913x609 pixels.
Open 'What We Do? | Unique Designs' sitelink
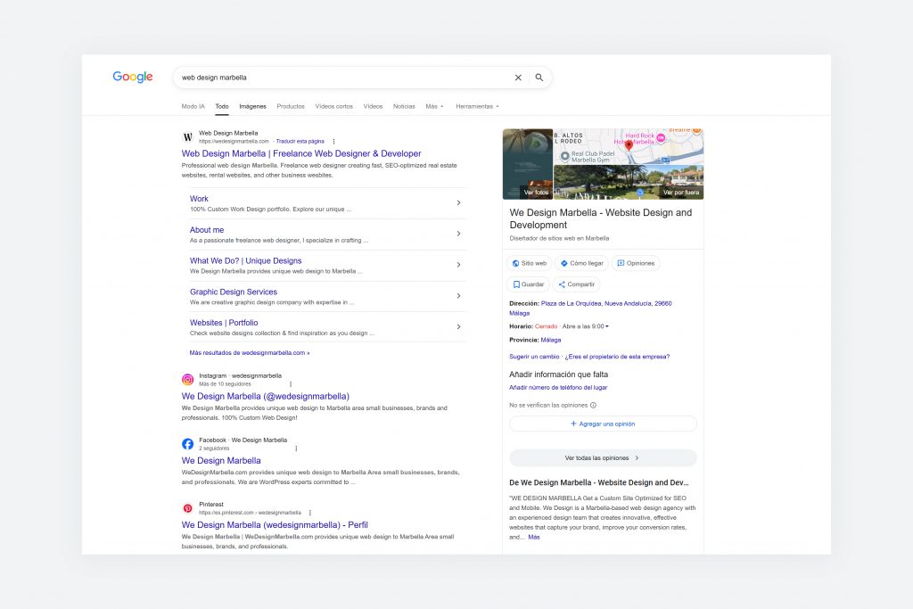click(x=246, y=261)
